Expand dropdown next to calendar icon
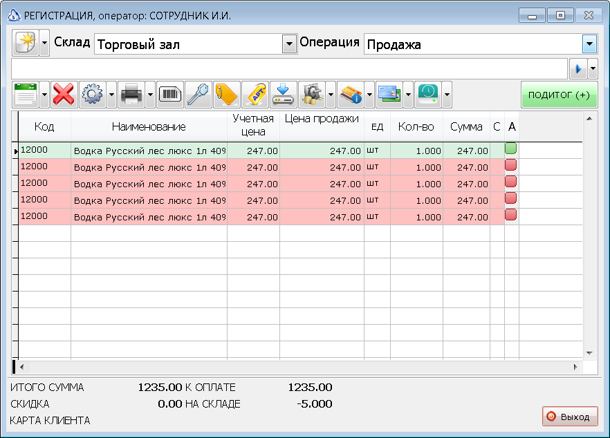This screenshot has width=610, height=438. pos(44,95)
